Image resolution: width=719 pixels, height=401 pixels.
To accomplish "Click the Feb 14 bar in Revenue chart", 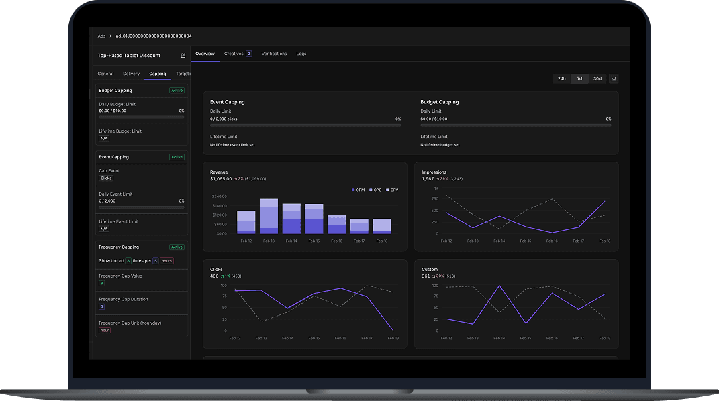I will coord(291,219).
